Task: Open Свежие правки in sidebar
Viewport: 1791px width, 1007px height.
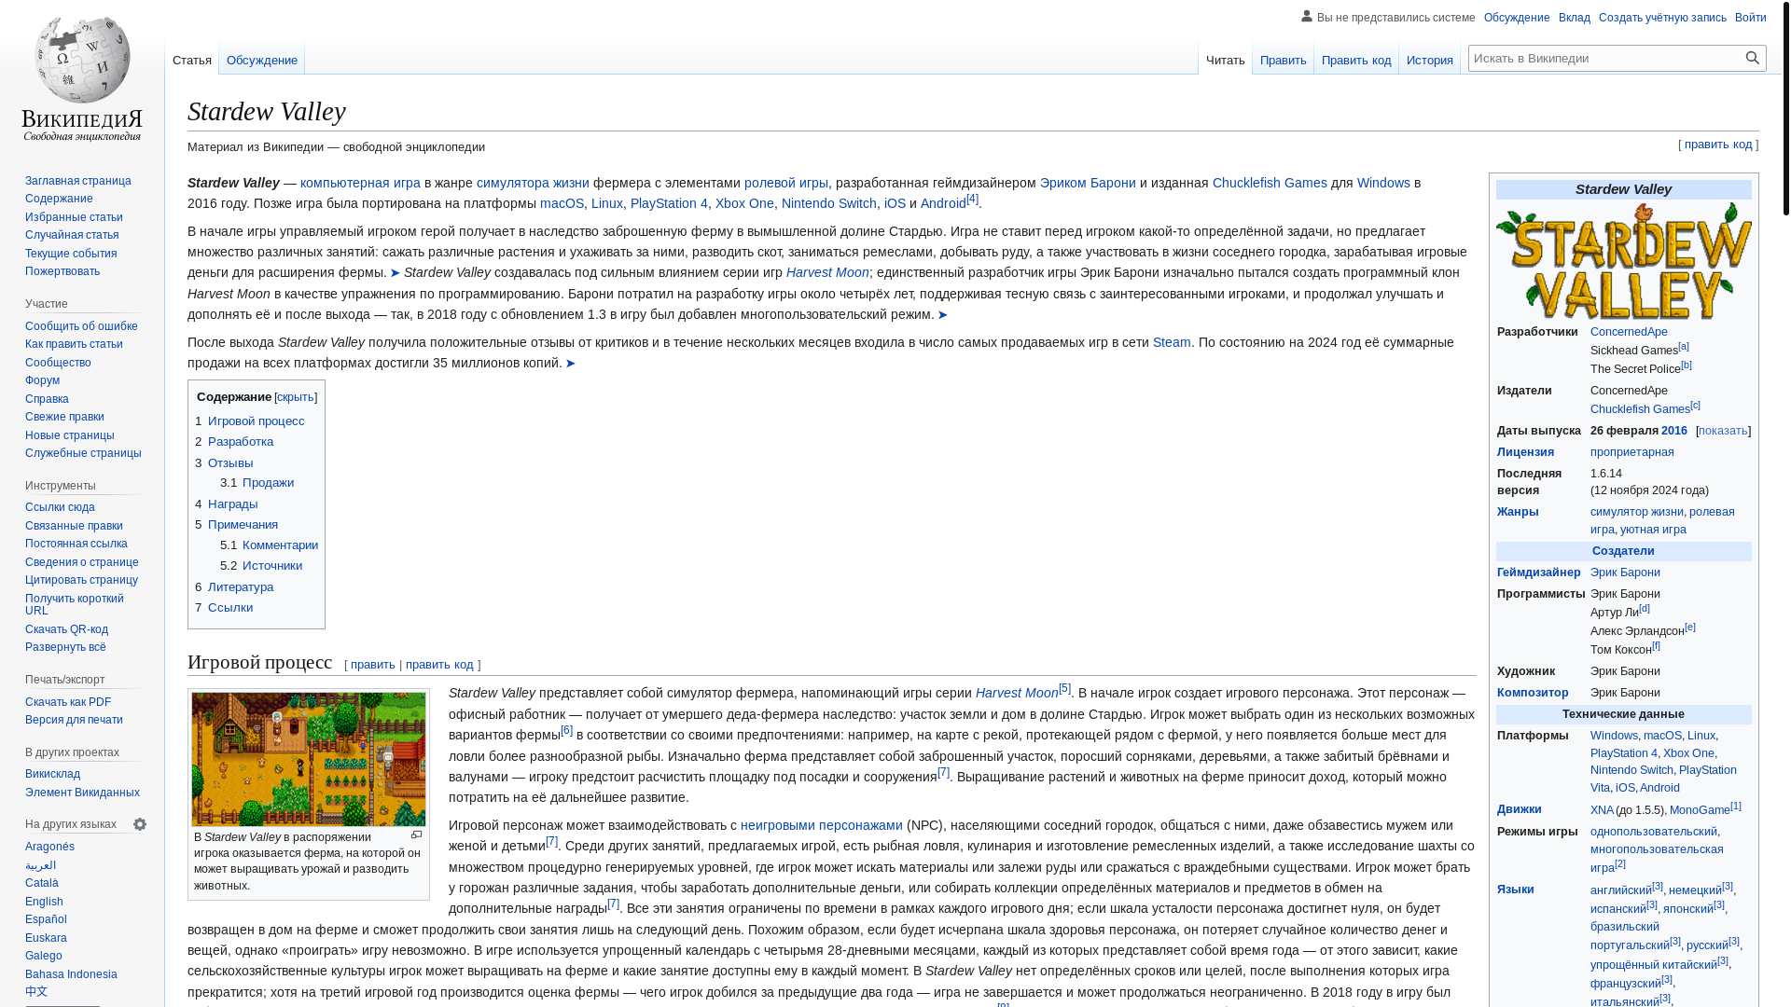Action: (64, 417)
